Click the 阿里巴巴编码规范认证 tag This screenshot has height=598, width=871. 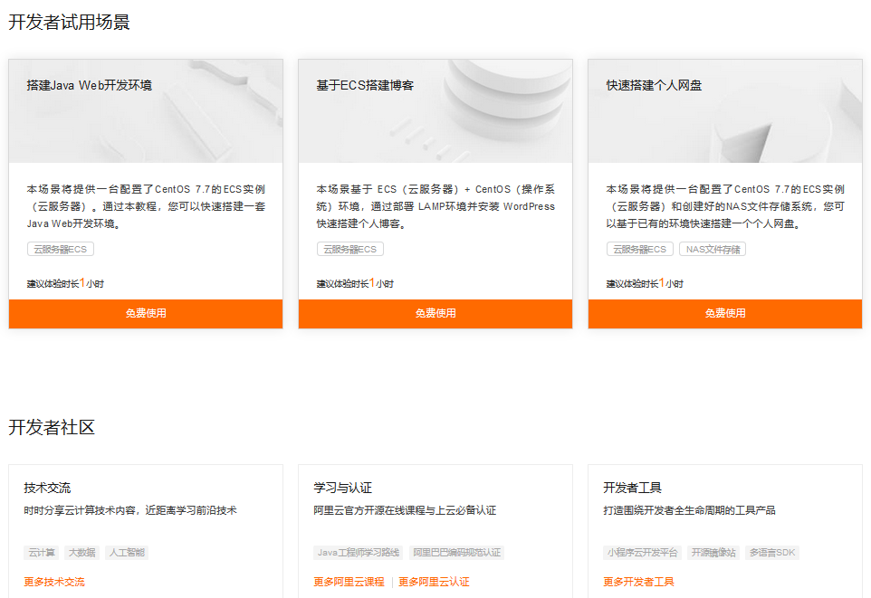tap(456, 553)
